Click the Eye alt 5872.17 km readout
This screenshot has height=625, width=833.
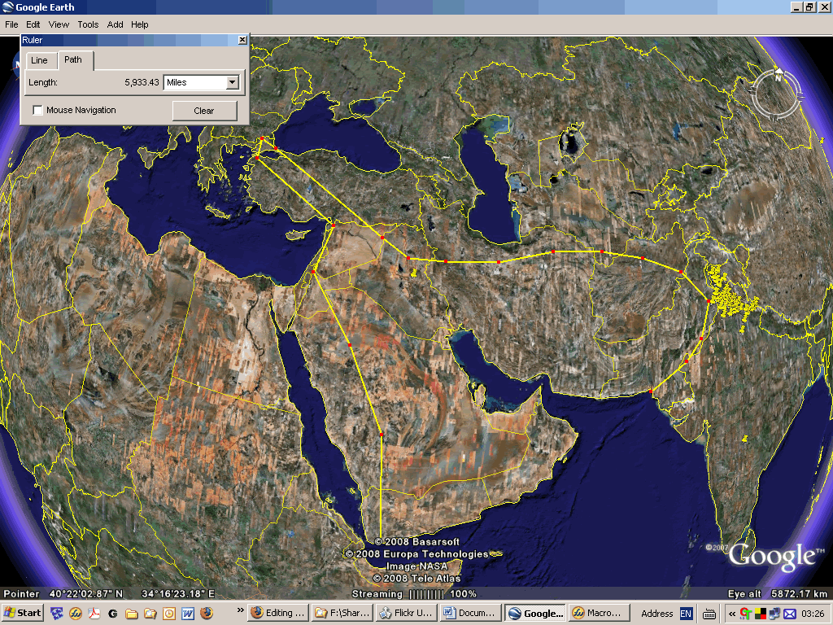[778, 593]
